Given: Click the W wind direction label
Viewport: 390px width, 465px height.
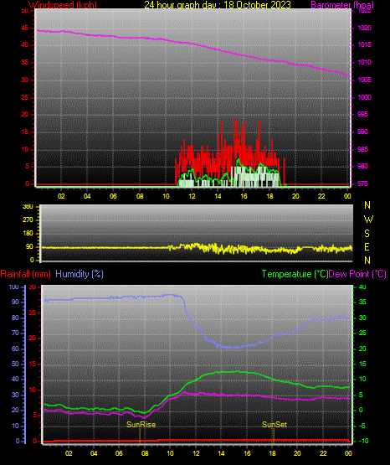Looking at the screenshot, I should tap(368, 220).
